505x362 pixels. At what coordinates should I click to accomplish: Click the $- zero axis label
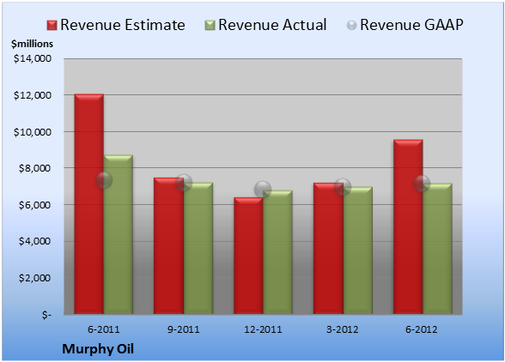[46, 315]
